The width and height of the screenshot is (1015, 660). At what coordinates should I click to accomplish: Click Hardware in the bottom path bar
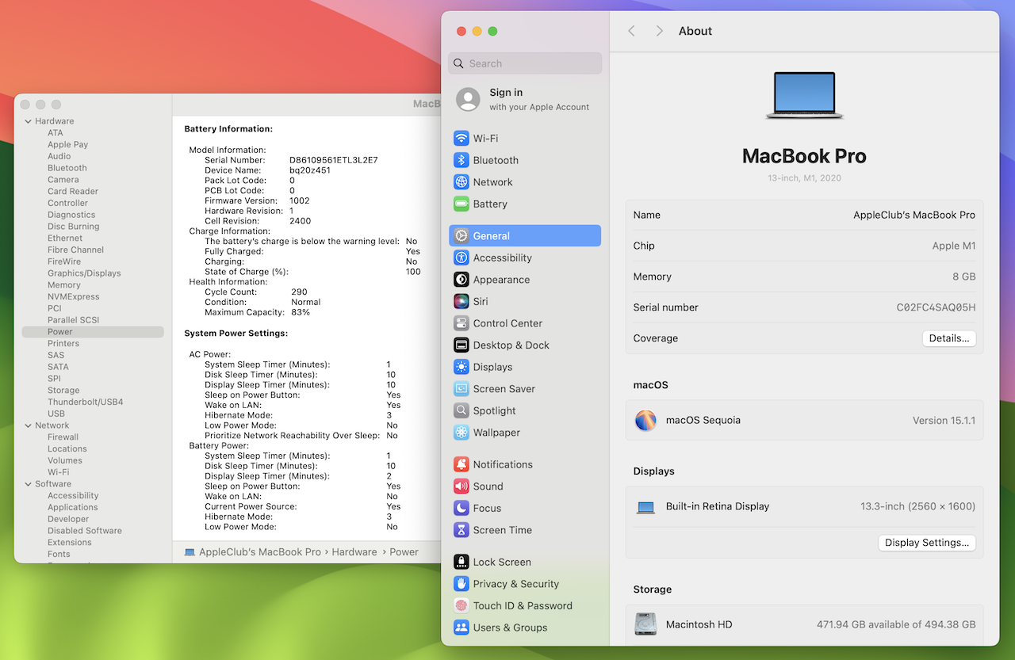[x=354, y=552]
